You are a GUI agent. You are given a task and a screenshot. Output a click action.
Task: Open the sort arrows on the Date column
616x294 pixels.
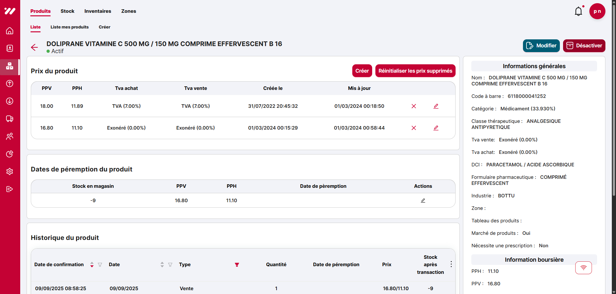(162, 265)
